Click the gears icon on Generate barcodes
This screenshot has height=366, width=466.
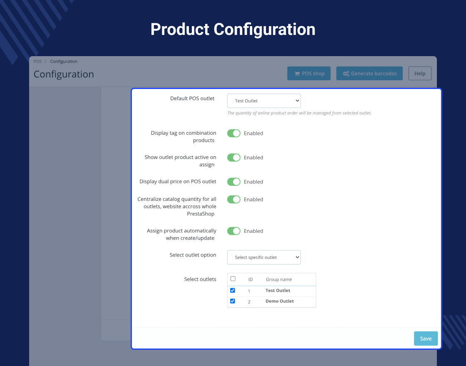point(346,74)
